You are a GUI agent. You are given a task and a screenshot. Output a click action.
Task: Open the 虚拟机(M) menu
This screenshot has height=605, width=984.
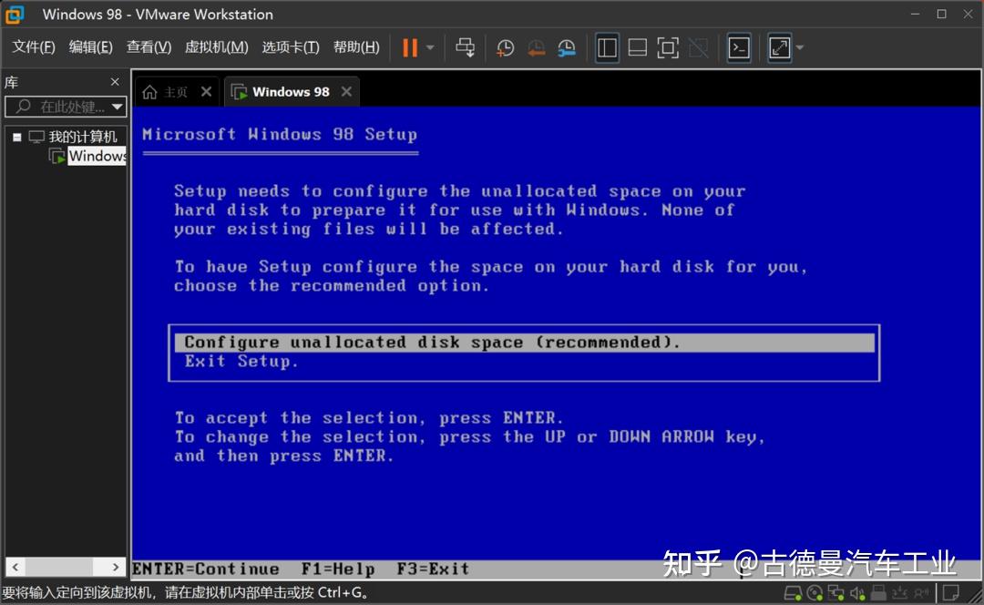coord(216,46)
